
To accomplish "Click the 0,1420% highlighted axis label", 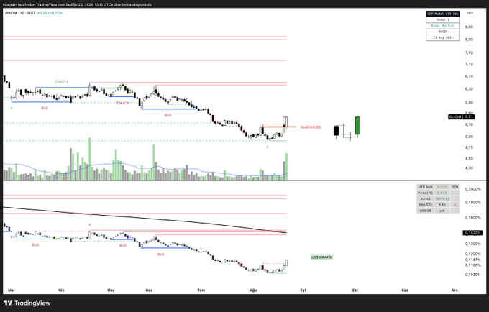I will pos(472,233).
